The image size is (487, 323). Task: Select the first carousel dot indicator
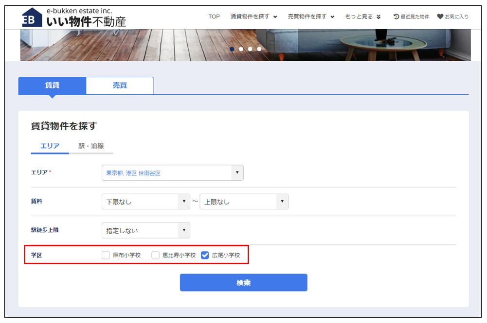232,49
